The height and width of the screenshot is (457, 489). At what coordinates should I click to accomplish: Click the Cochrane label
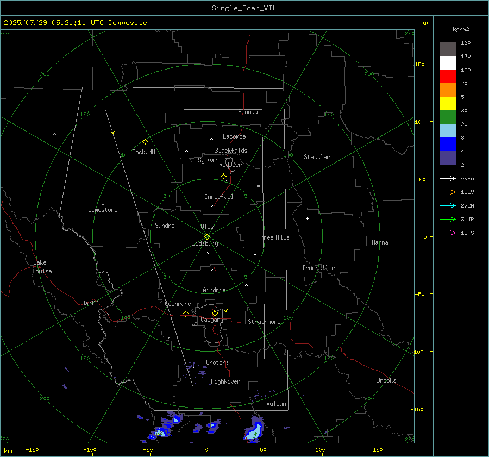(x=178, y=304)
